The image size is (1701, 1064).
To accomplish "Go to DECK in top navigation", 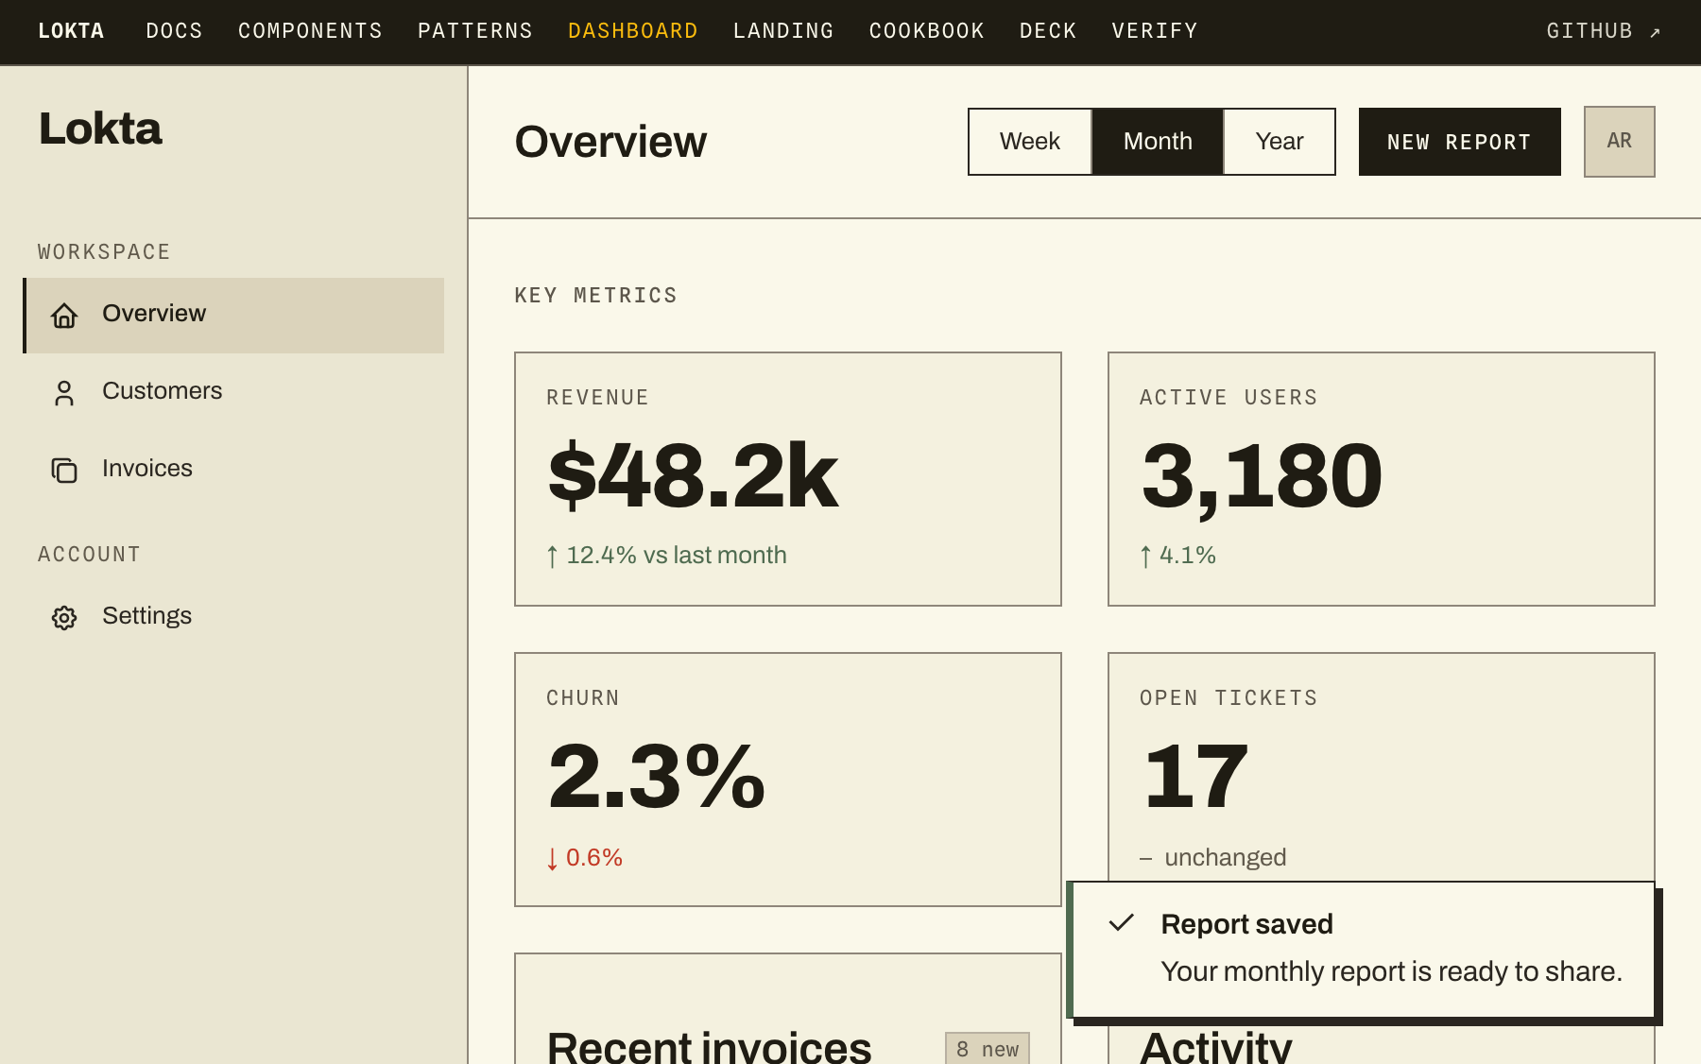I will (1048, 31).
